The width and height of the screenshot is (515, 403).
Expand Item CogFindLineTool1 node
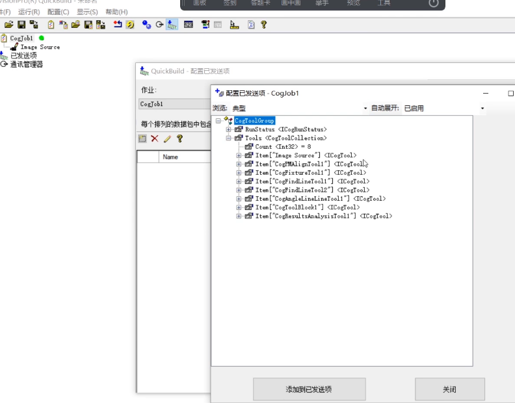(x=239, y=181)
